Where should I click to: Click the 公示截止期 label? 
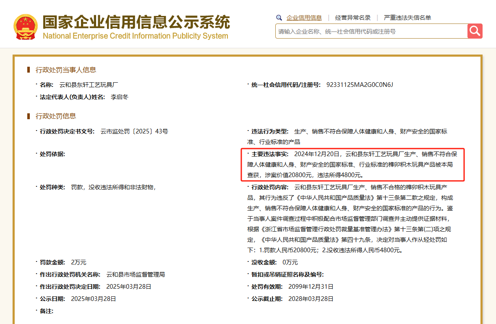pos(266,299)
